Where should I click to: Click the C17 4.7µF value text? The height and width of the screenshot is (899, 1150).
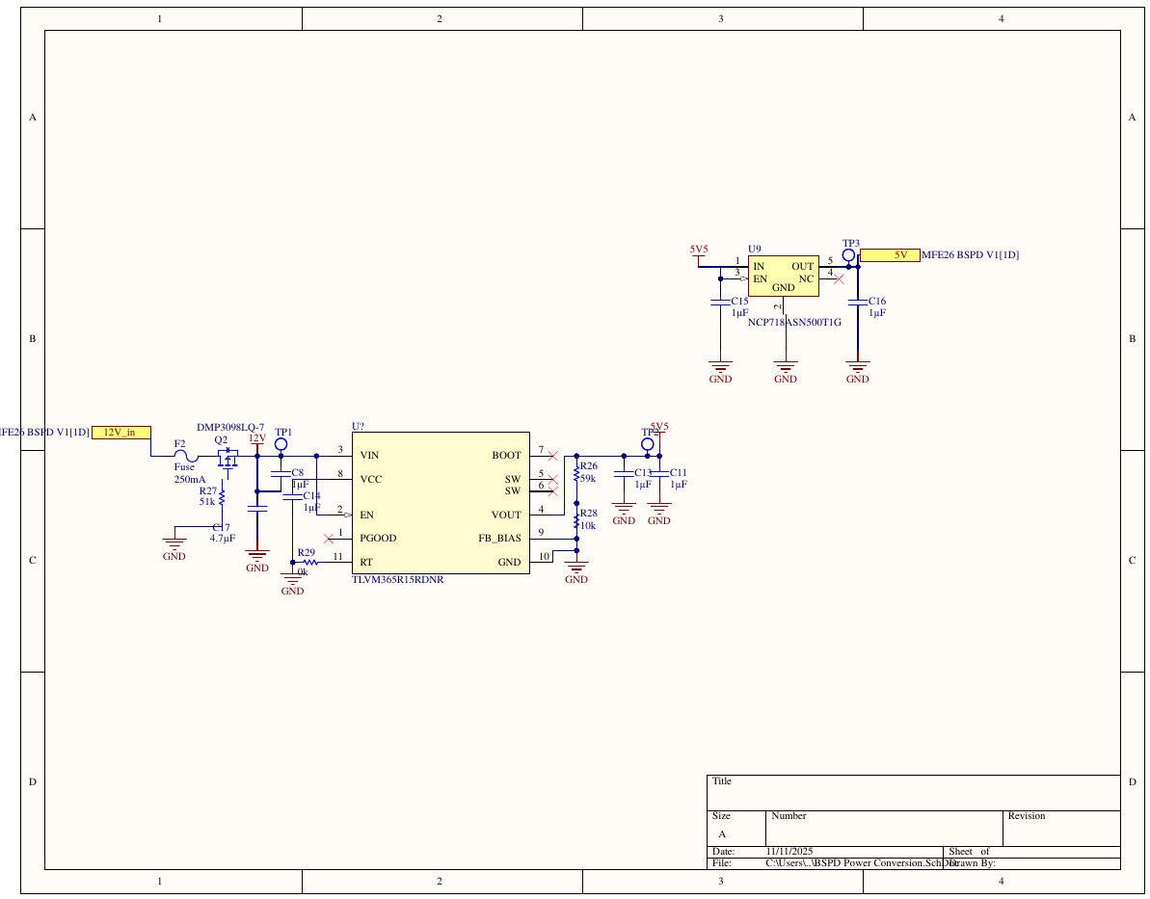click(x=223, y=539)
